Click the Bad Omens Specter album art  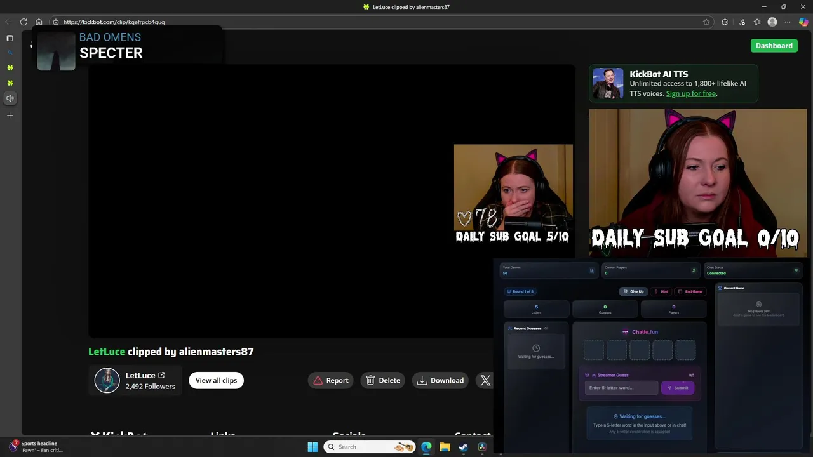[x=56, y=51]
